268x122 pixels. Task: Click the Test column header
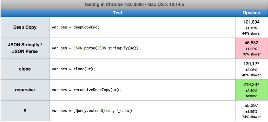(x=117, y=13)
